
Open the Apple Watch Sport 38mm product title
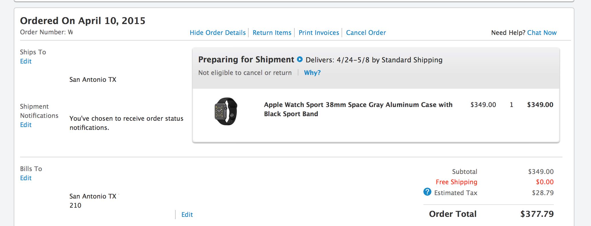358,109
